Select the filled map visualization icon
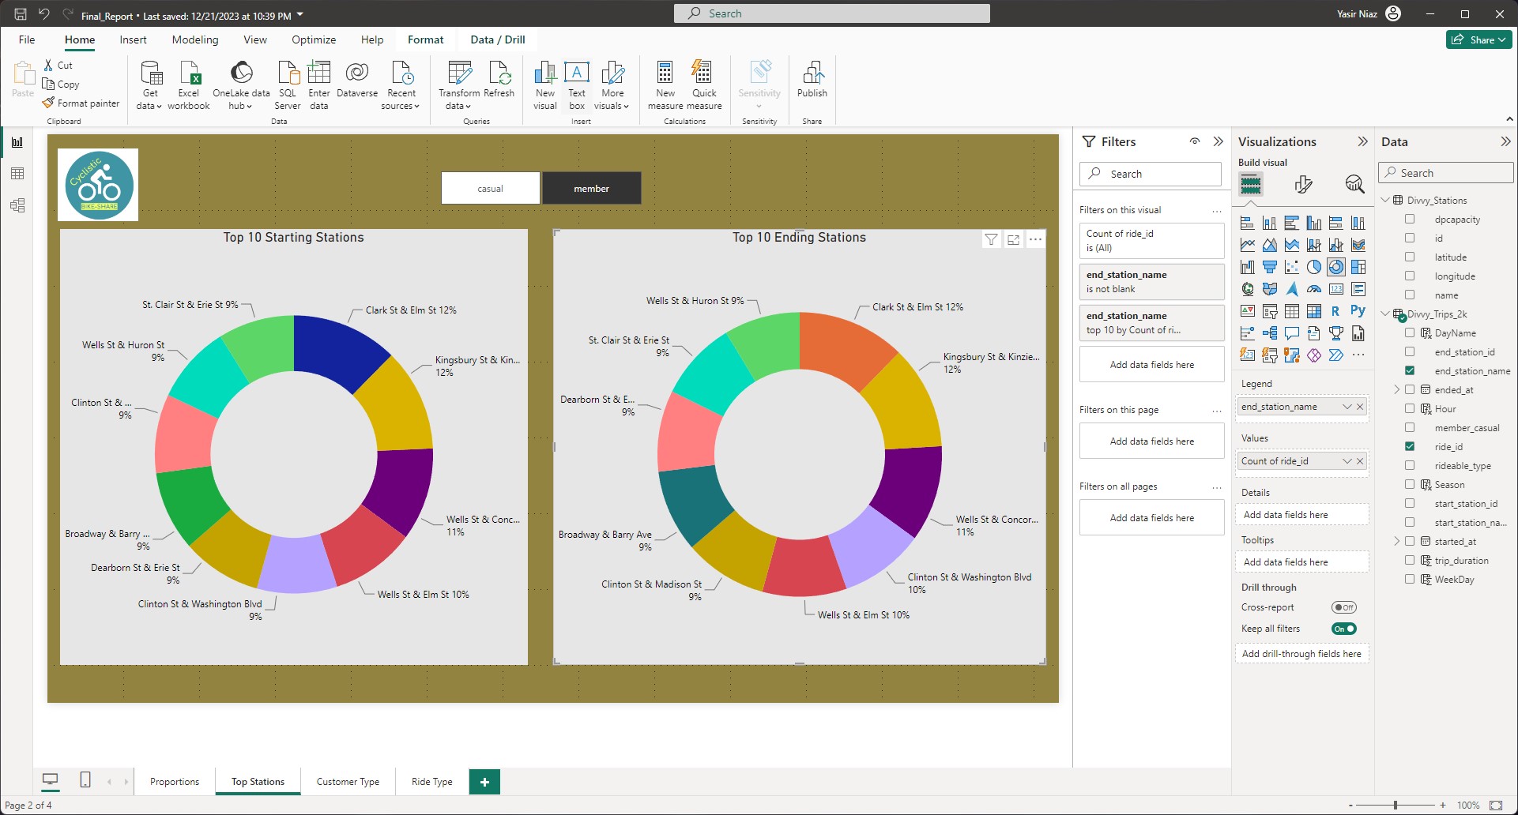Image resolution: width=1518 pixels, height=815 pixels. (x=1269, y=289)
